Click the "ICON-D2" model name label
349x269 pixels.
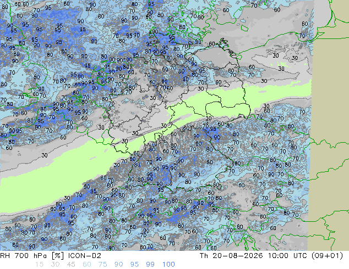pyautogui.click(x=85, y=256)
